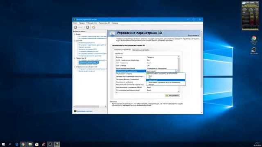Click the Forward navigation arrow in toolbar
262x147 pixels.
[87, 27]
